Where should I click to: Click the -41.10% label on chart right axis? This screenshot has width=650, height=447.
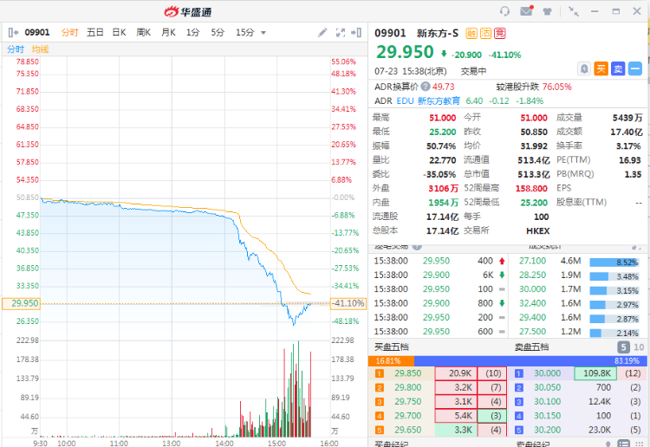tap(348, 303)
